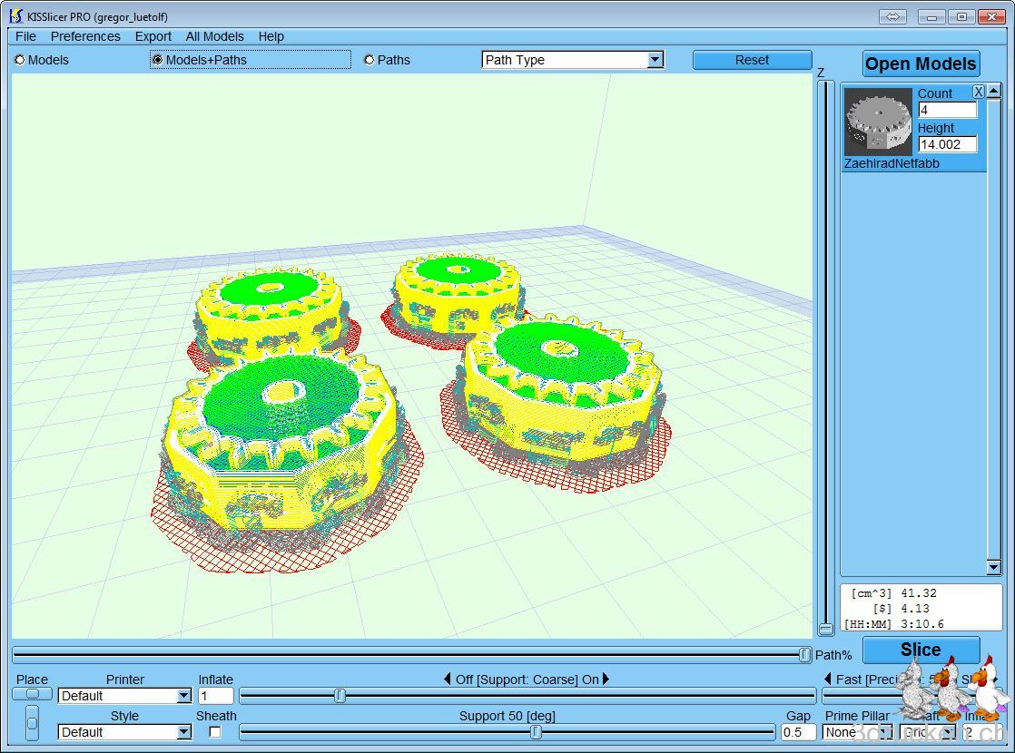Click the Open Models button
Viewport: 1015px width, 753px height.
coord(921,64)
